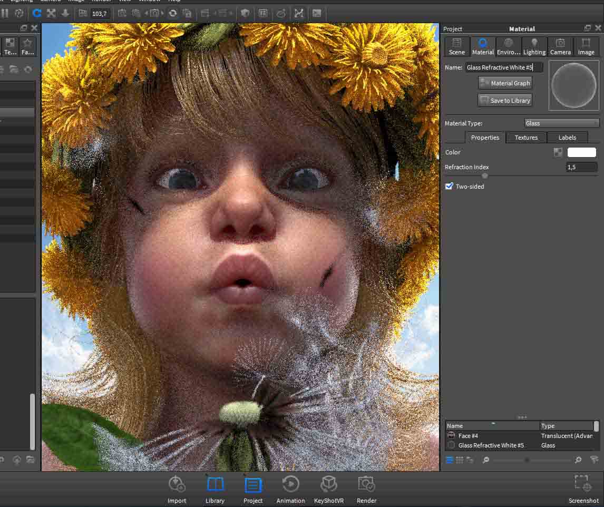
Task: Switch to the Image tab in Project panel
Action: point(586,46)
